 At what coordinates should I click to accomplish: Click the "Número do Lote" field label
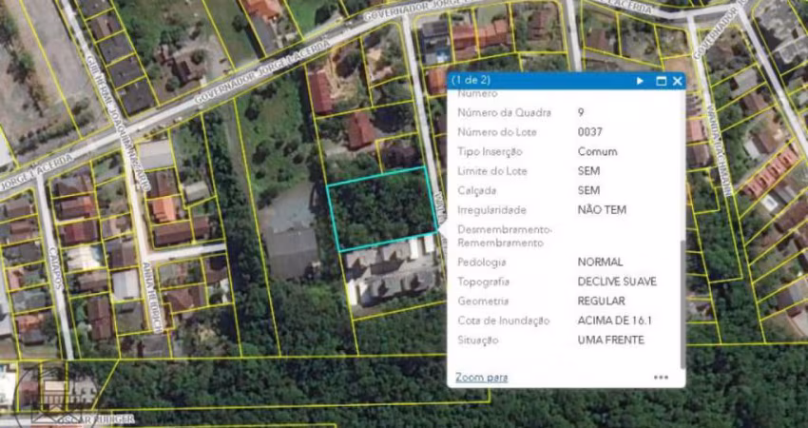tap(497, 132)
